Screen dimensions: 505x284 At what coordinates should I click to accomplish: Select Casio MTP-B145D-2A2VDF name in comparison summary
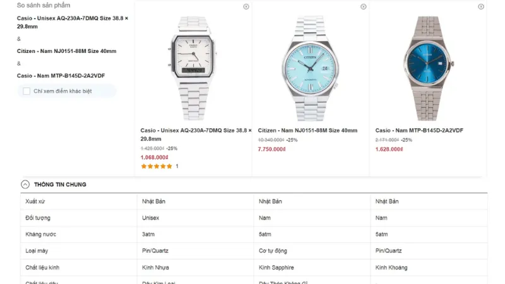click(61, 76)
